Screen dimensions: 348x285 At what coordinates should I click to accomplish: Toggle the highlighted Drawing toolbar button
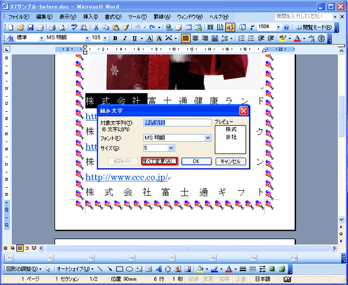click(x=230, y=27)
